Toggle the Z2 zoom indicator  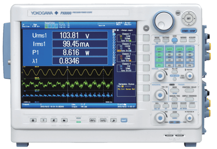[178, 122]
